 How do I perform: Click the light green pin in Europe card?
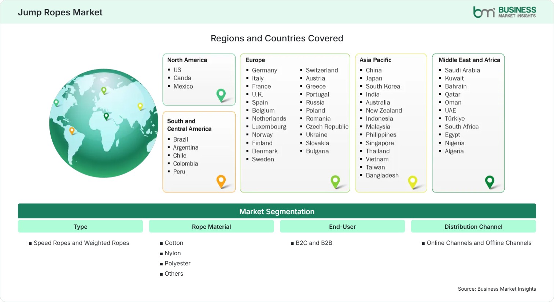[335, 182]
